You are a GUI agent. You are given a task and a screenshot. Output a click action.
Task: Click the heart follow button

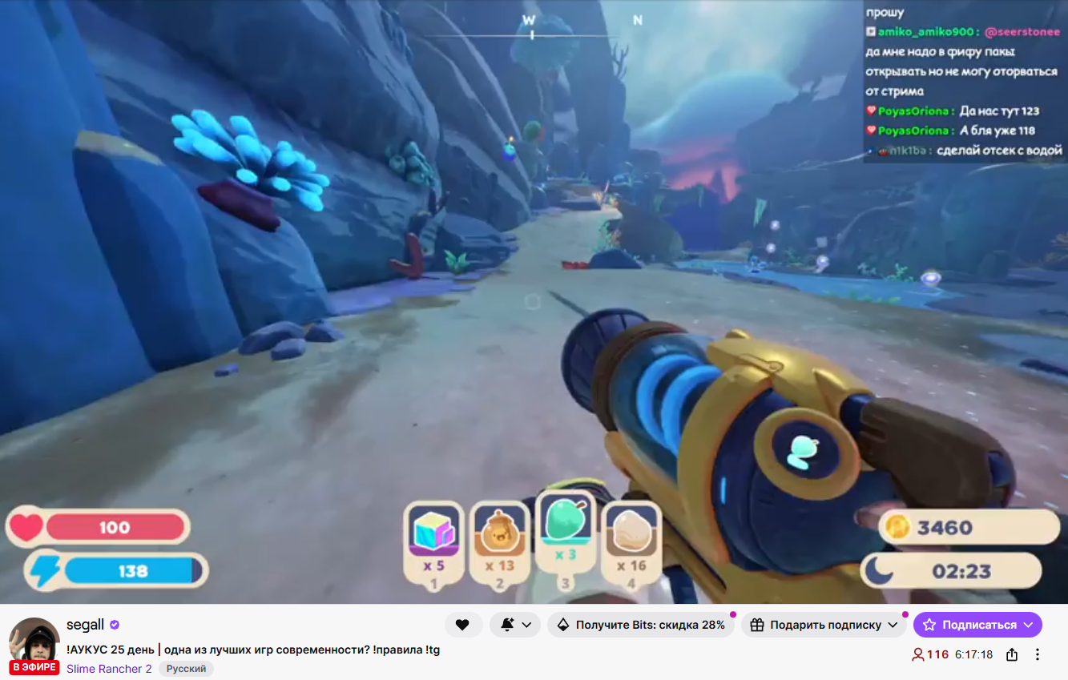pyautogui.click(x=463, y=625)
